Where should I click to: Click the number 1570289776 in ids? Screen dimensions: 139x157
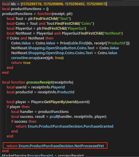32,4
